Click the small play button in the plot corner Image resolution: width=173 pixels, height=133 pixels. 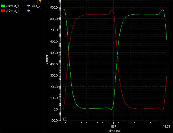[x=65, y=119]
